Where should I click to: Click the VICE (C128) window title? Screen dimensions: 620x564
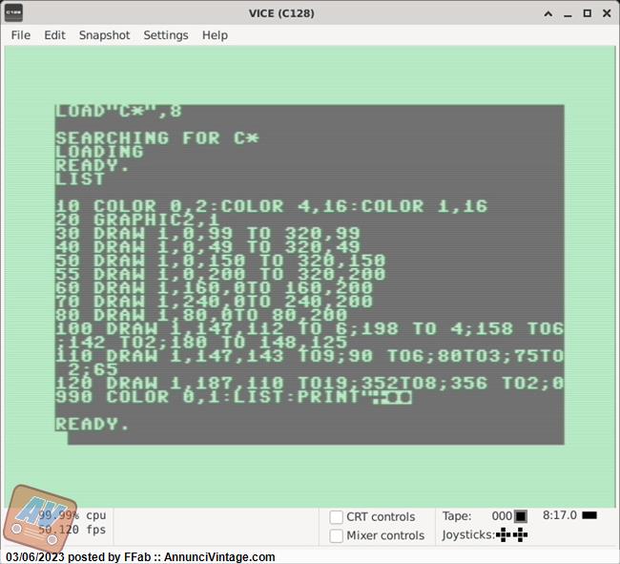click(x=281, y=13)
